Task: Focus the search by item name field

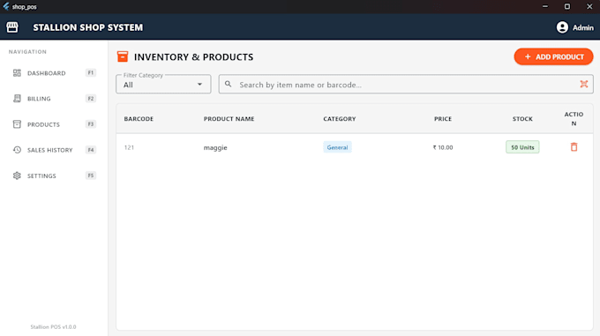Action: coord(406,85)
